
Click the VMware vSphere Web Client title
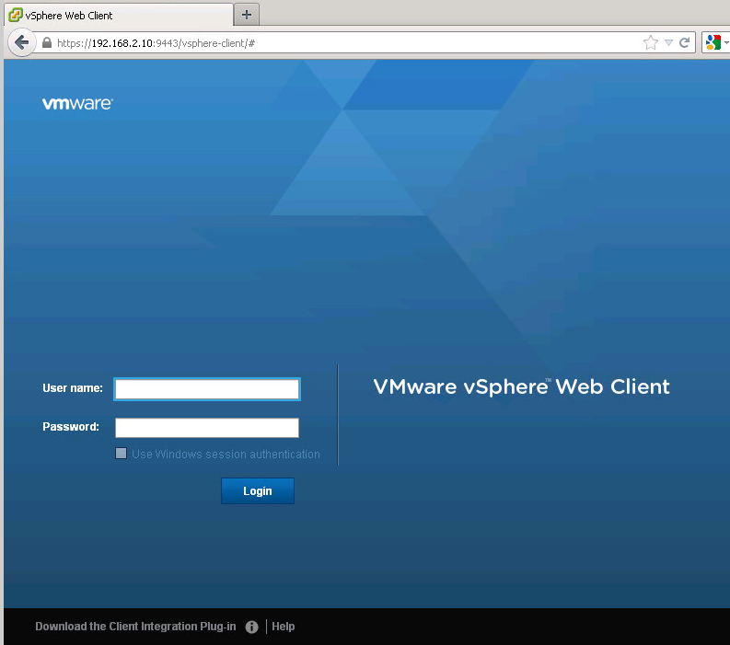click(521, 386)
